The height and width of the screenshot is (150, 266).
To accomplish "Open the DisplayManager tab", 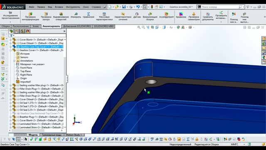I will click(x=28, y=31).
